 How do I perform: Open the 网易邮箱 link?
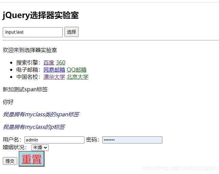(54, 70)
